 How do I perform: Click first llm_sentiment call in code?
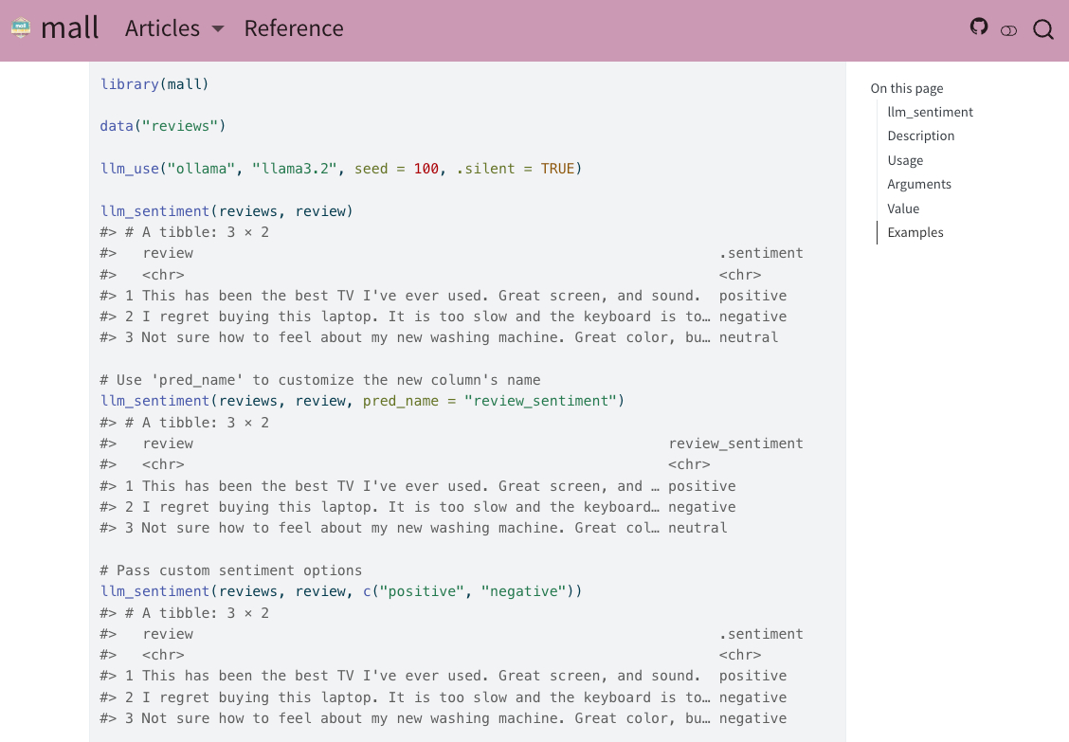click(x=154, y=210)
